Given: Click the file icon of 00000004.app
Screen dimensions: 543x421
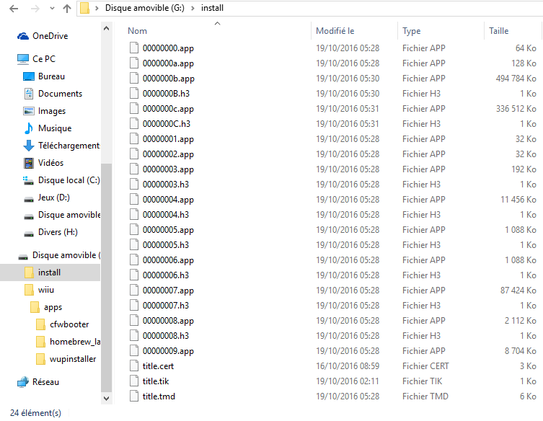Looking at the screenshot, I should pos(134,199).
